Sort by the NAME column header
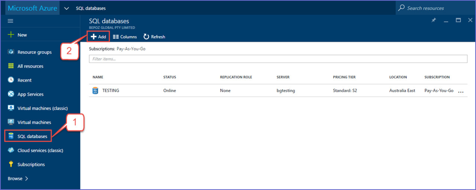476x190 pixels. [x=98, y=77]
